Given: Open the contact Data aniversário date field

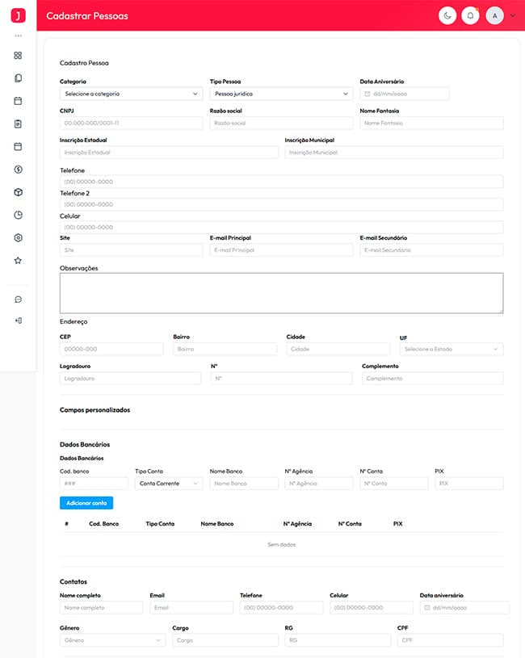Looking at the screenshot, I should 464,608.
